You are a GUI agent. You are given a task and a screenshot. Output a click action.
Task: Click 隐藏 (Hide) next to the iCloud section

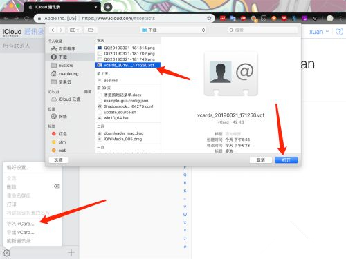(88, 92)
